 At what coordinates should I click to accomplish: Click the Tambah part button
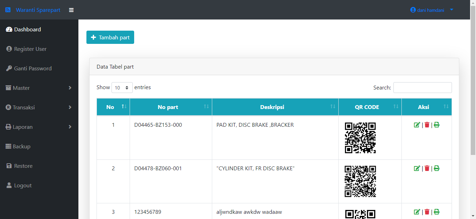(x=110, y=37)
